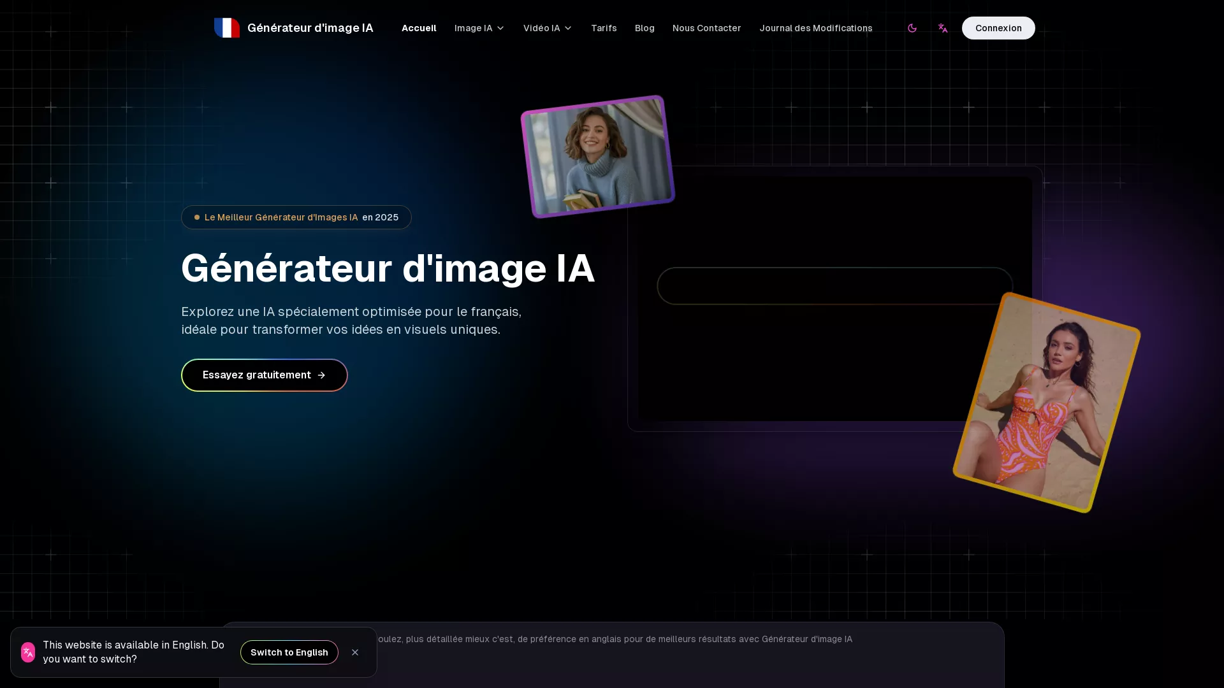Click the Meilleur Générateur d'Images IA badge
Viewport: 1224px width, 688px height.
pos(296,217)
